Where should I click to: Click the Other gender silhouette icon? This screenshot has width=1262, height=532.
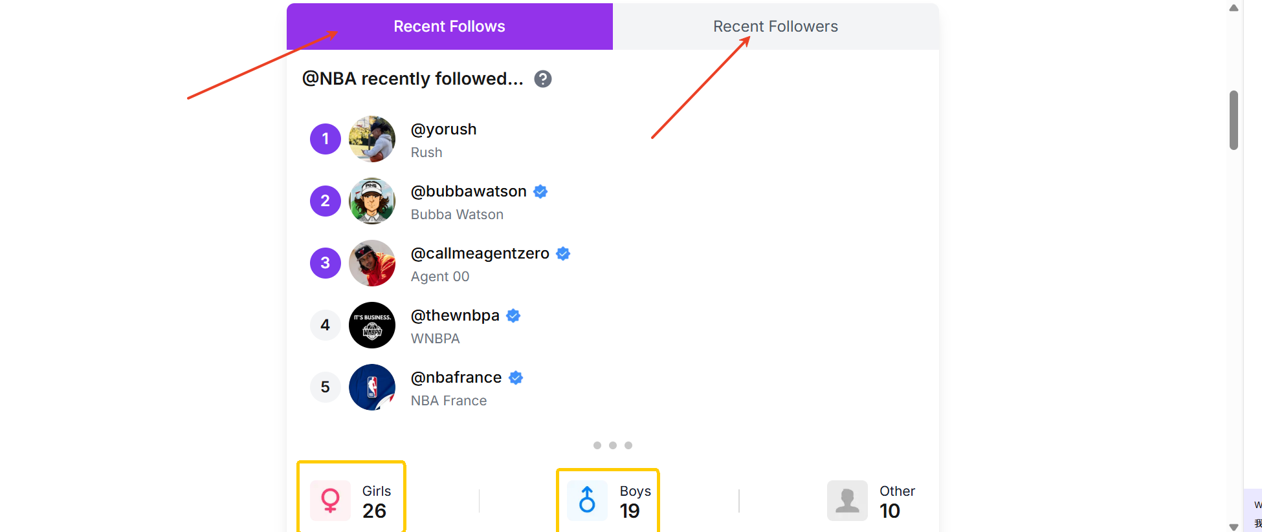pyautogui.click(x=847, y=500)
